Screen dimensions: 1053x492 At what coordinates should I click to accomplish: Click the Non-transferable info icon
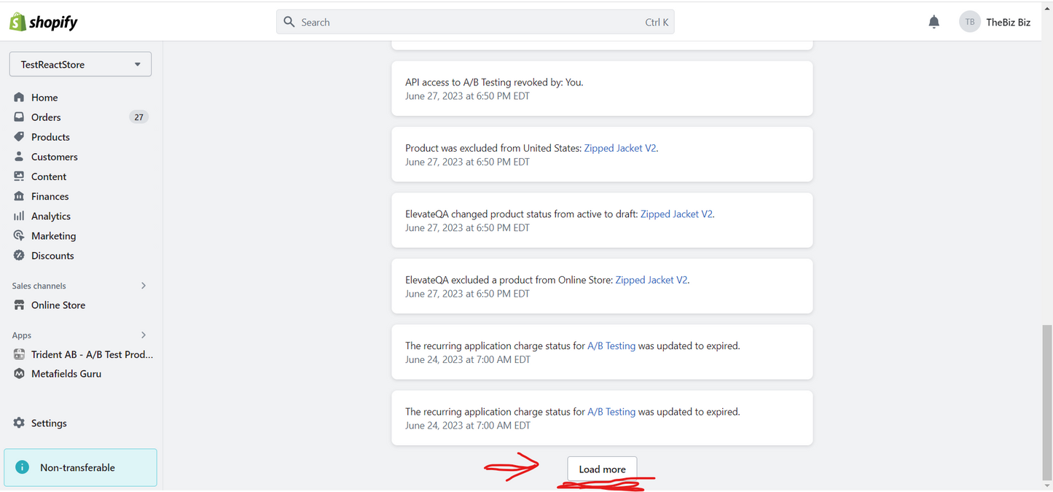pyautogui.click(x=23, y=468)
